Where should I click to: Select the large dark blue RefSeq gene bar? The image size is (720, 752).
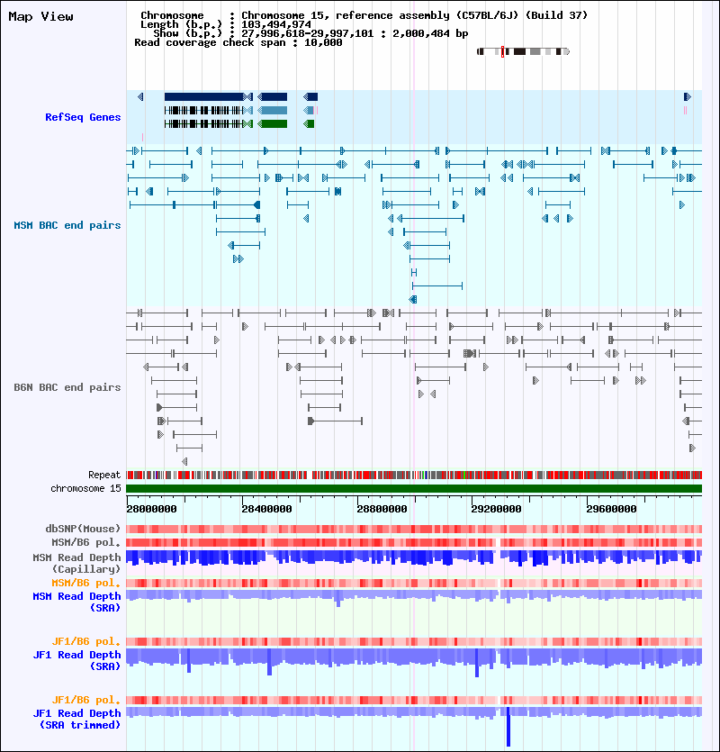pos(204,97)
